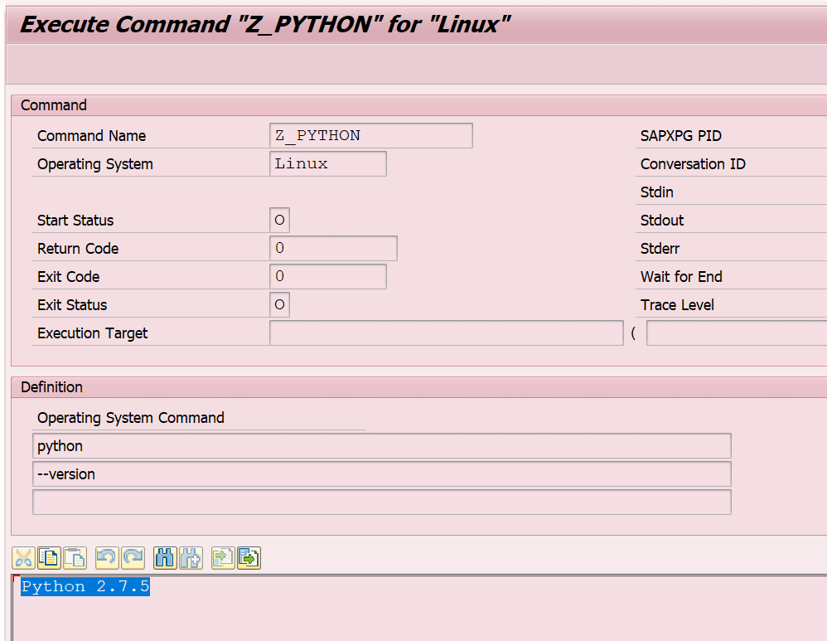Image resolution: width=827 pixels, height=641 pixels.
Task: Click the 'Exit Code' label
Action: [x=68, y=277]
